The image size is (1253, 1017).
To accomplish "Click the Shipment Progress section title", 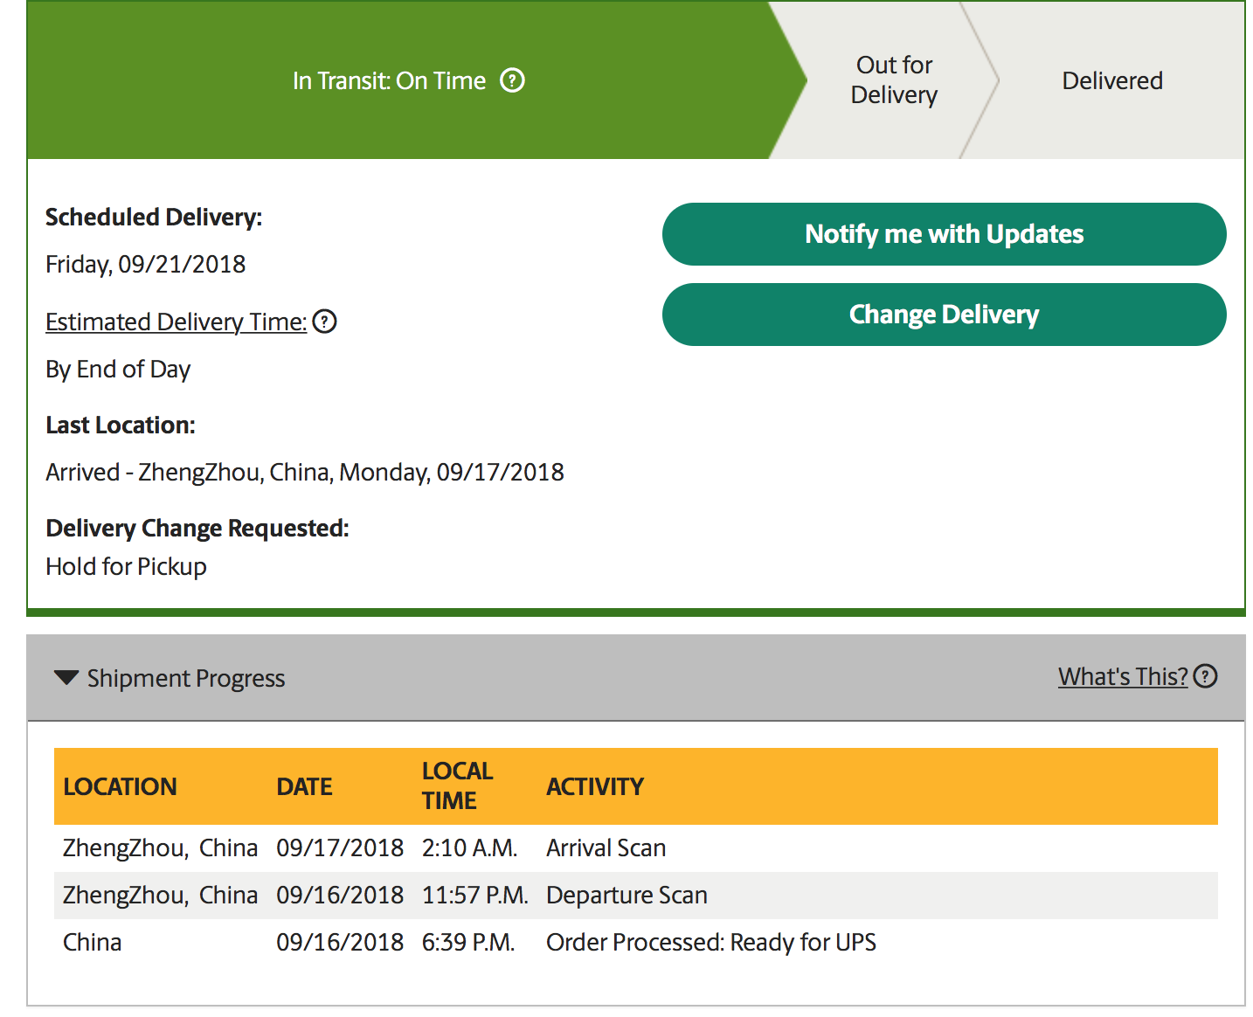I will pyautogui.click(x=186, y=679).
